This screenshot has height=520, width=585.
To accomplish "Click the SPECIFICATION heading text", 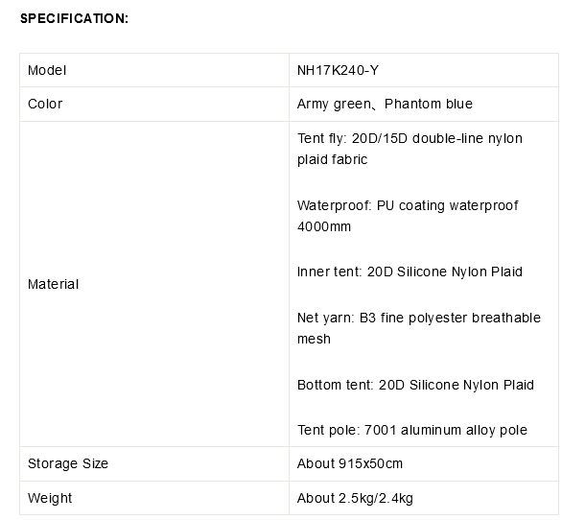I will (x=74, y=19).
